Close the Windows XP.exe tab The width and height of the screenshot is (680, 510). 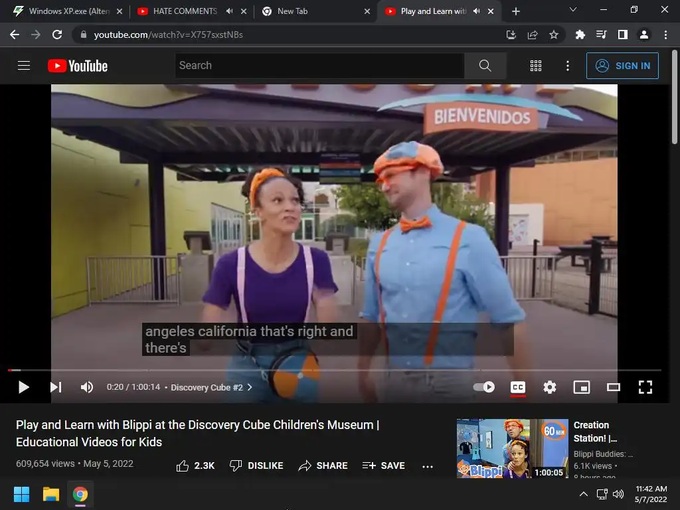(120, 11)
